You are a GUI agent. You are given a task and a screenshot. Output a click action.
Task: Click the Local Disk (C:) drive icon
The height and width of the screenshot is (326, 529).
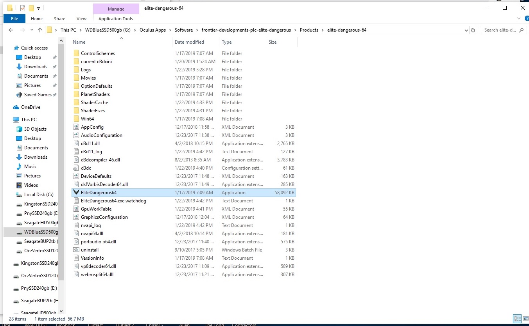[19, 194]
